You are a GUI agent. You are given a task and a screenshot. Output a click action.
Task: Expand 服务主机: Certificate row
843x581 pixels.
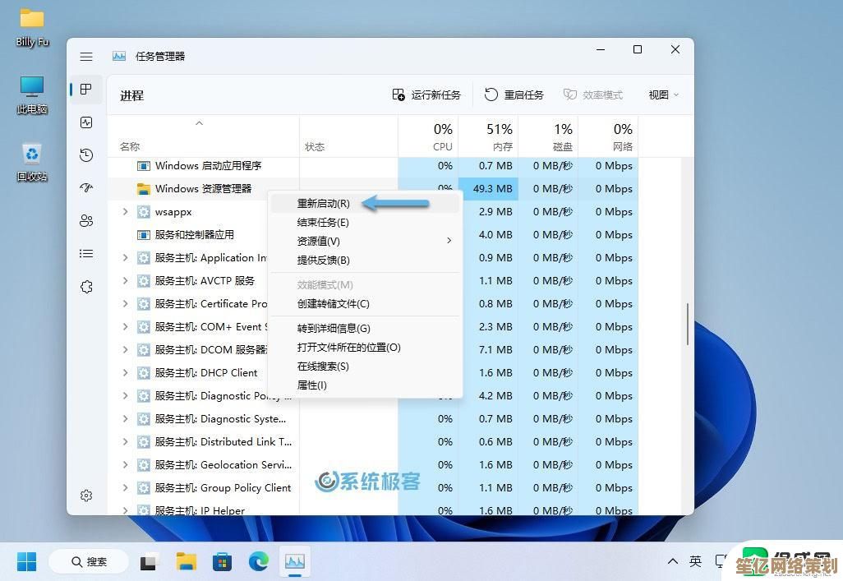[x=125, y=304]
